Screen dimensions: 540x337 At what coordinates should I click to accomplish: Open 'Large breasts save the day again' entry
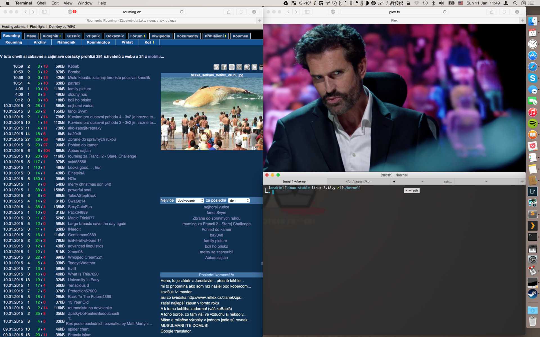97,224
